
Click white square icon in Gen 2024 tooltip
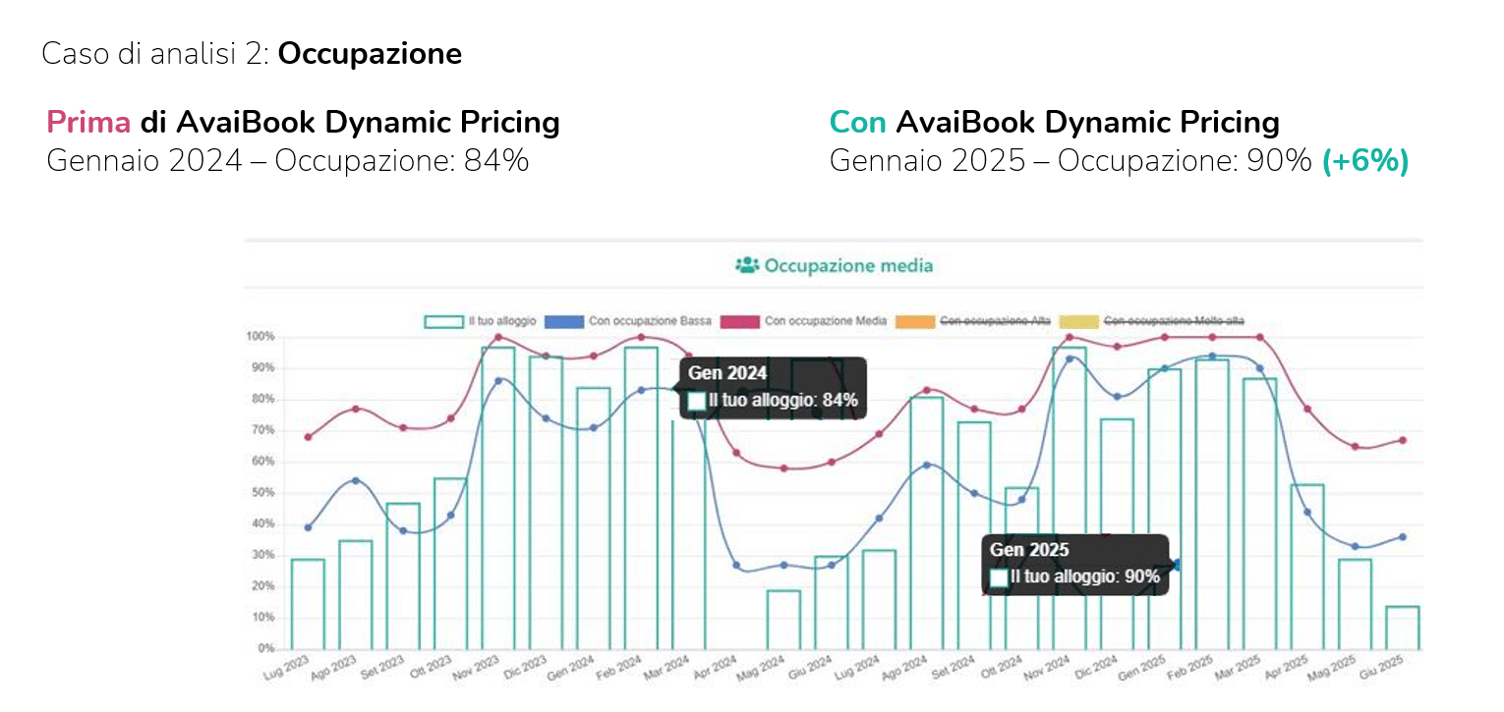(697, 401)
